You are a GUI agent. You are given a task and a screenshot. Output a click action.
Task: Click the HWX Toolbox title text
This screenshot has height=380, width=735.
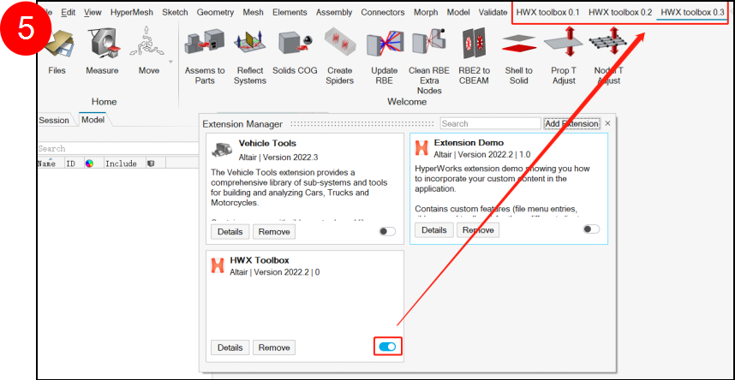pyautogui.click(x=260, y=260)
